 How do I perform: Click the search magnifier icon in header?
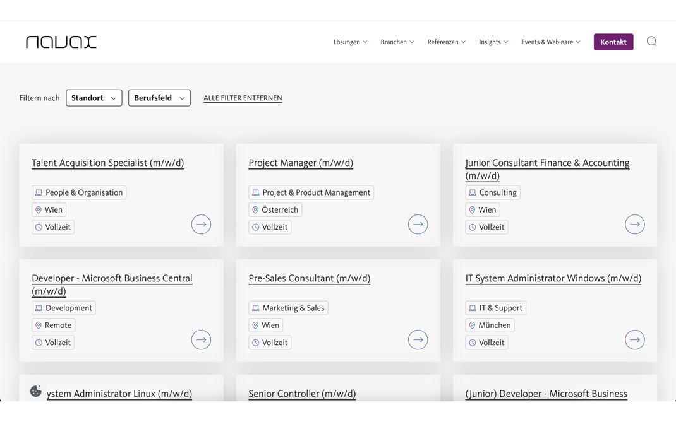click(651, 42)
